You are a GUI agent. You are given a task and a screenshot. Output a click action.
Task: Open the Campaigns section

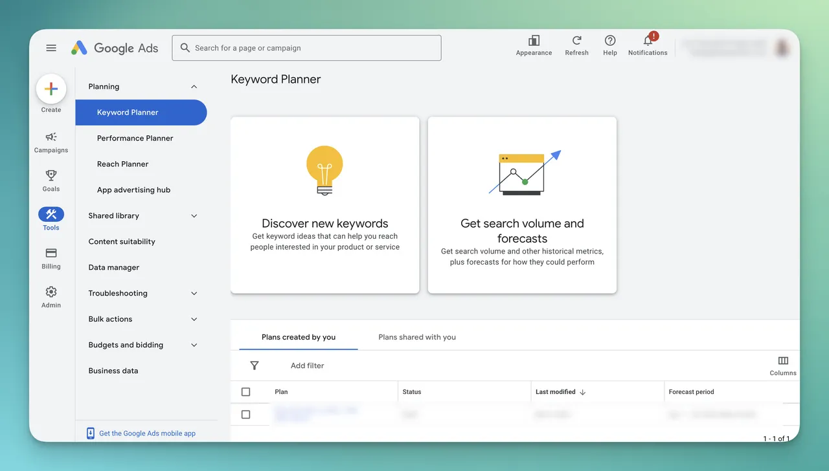pyautogui.click(x=51, y=142)
